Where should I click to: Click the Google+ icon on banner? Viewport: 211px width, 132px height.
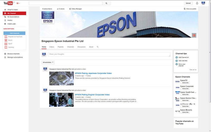click(x=194, y=35)
